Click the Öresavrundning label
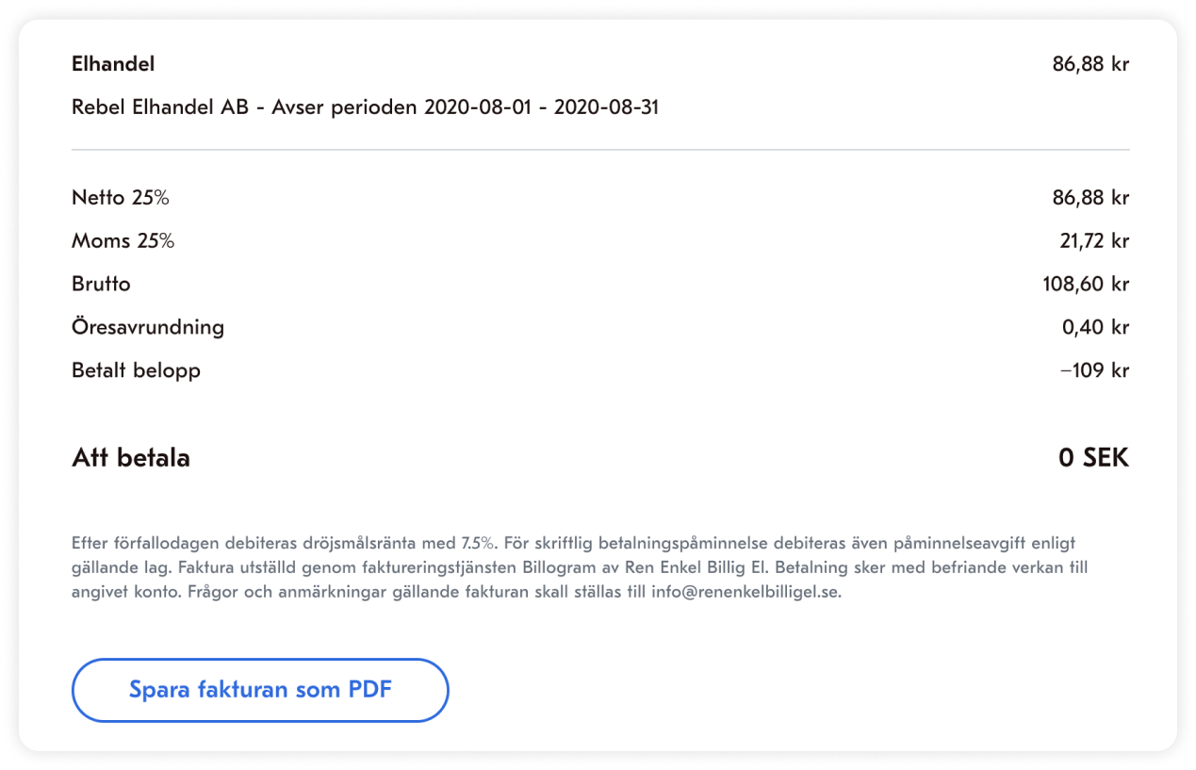 [148, 328]
